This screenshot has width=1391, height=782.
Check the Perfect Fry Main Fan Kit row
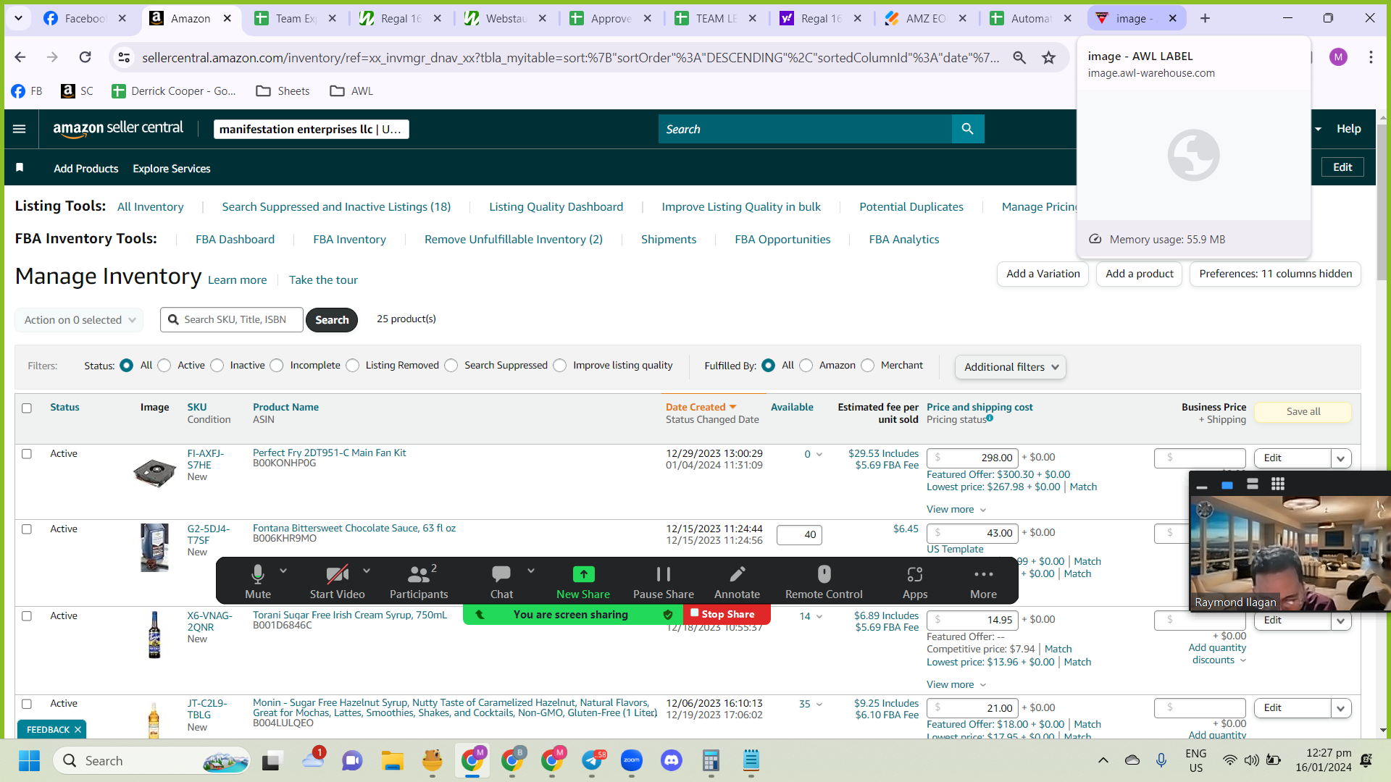27,454
